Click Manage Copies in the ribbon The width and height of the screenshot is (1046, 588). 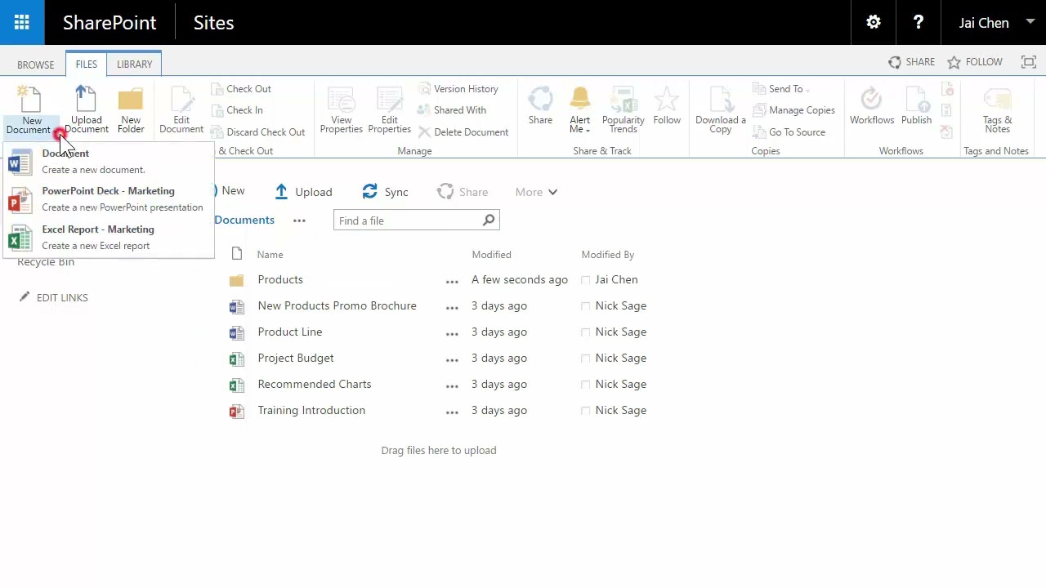pos(793,110)
